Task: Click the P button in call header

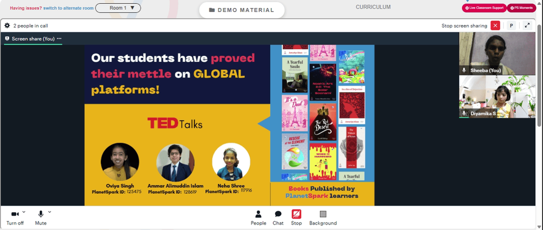Action: [x=511, y=25]
